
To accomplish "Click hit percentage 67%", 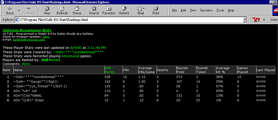I will pos(219,86).
